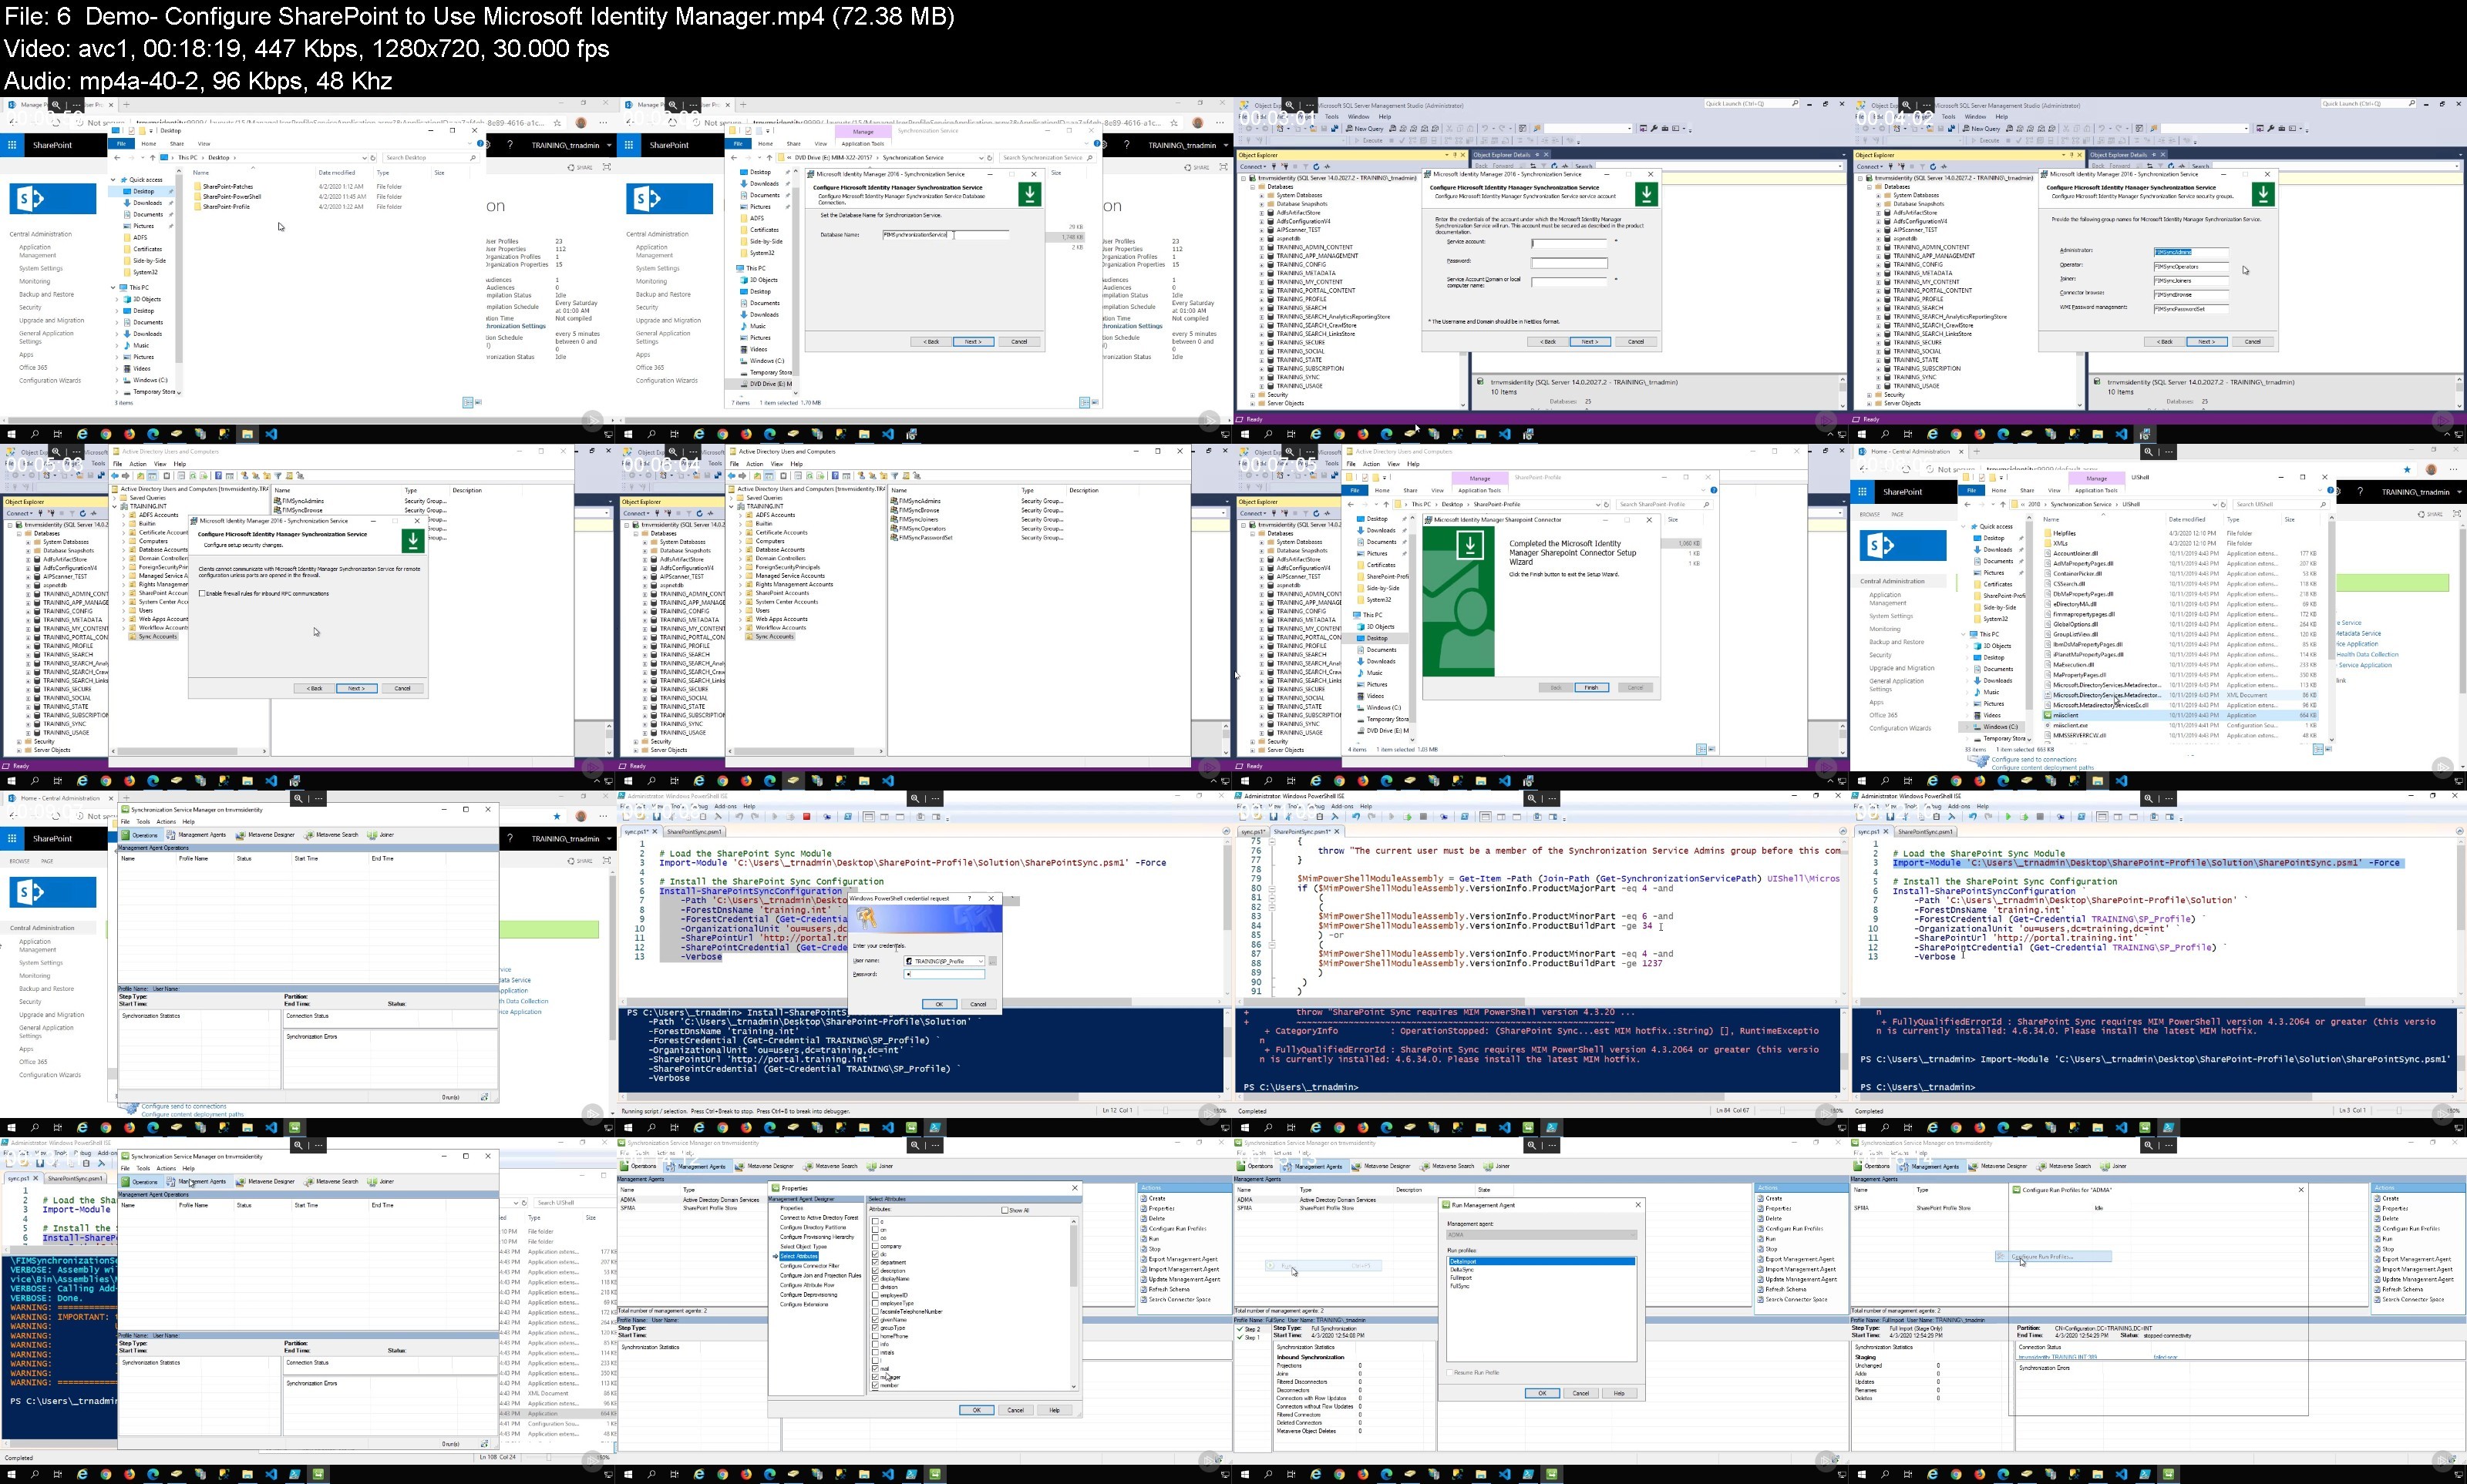2467x1484 pixels.
Task: Click the Password field in credential request
Action: (944, 974)
